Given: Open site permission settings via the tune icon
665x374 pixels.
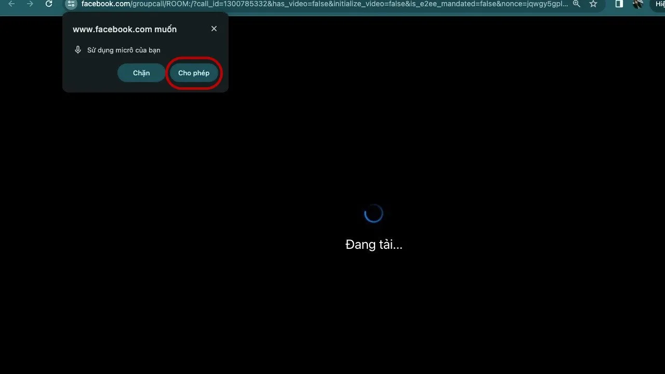Looking at the screenshot, I should [71, 4].
